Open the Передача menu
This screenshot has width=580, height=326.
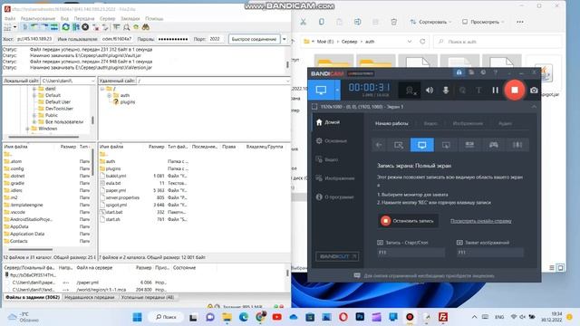point(84,18)
